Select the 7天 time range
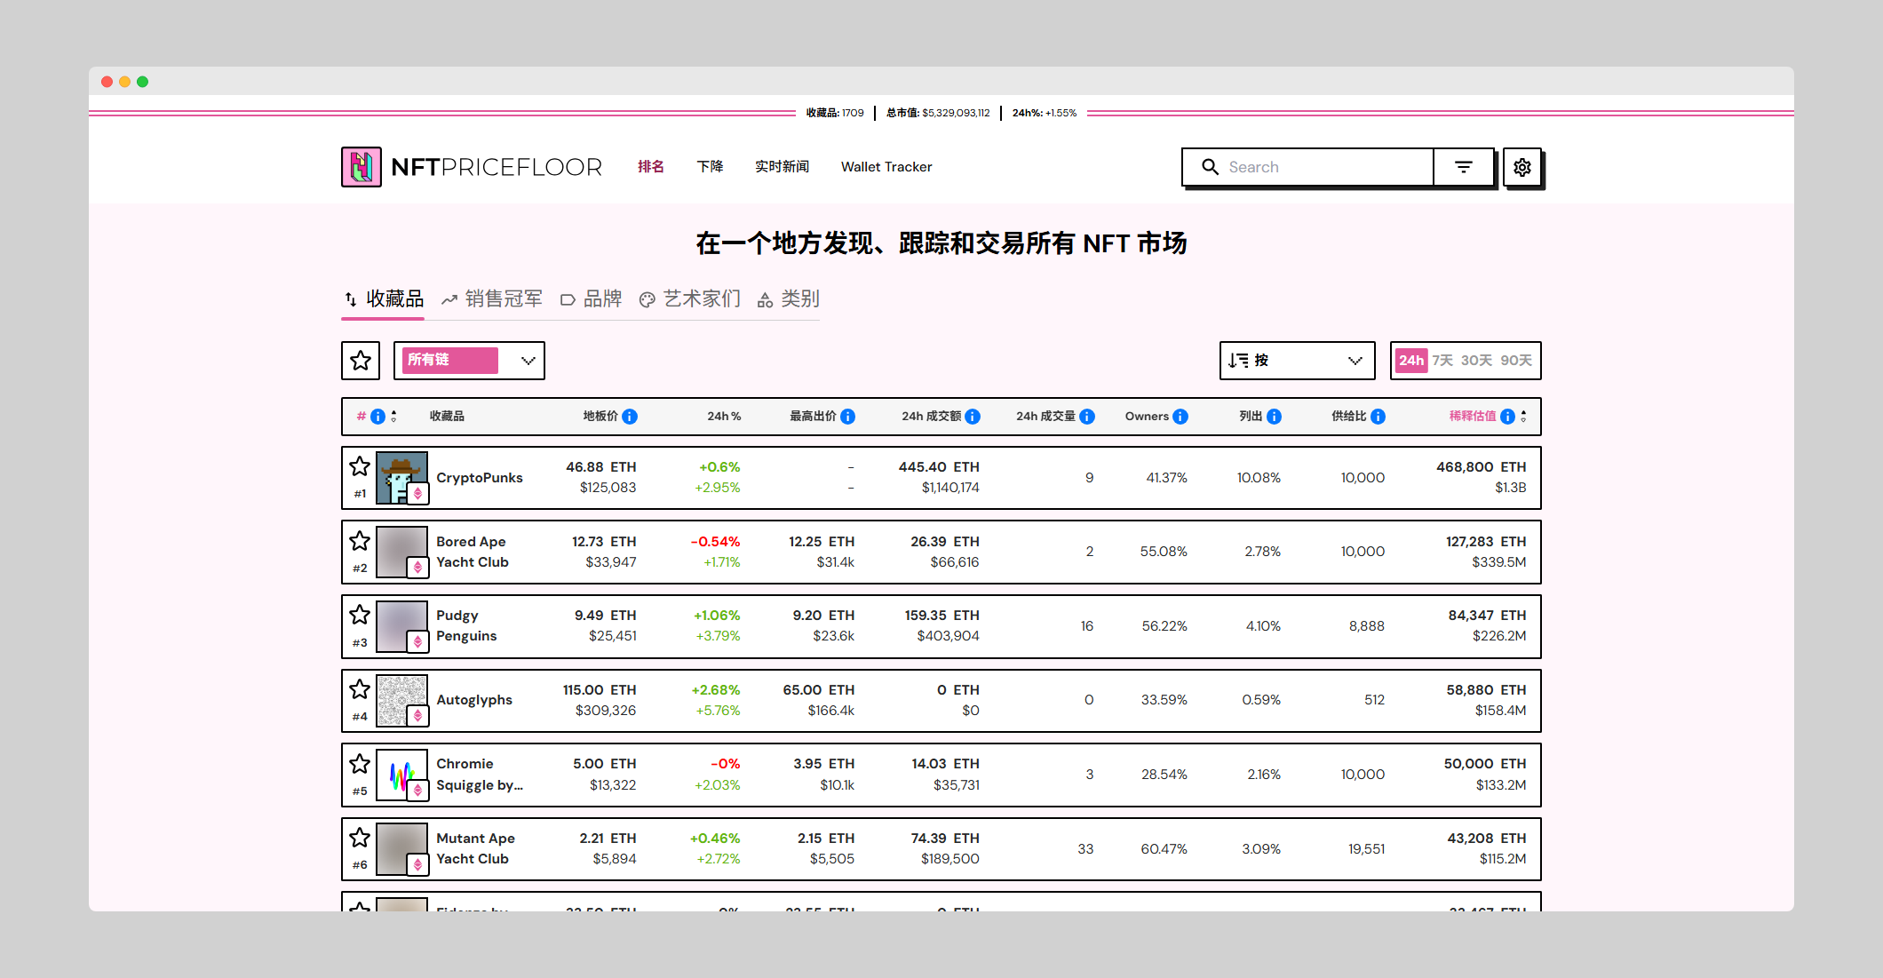Image resolution: width=1883 pixels, height=978 pixels. (1442, 361)
